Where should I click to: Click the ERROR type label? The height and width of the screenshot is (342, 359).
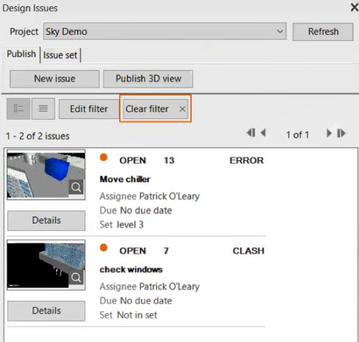(247, 160)
